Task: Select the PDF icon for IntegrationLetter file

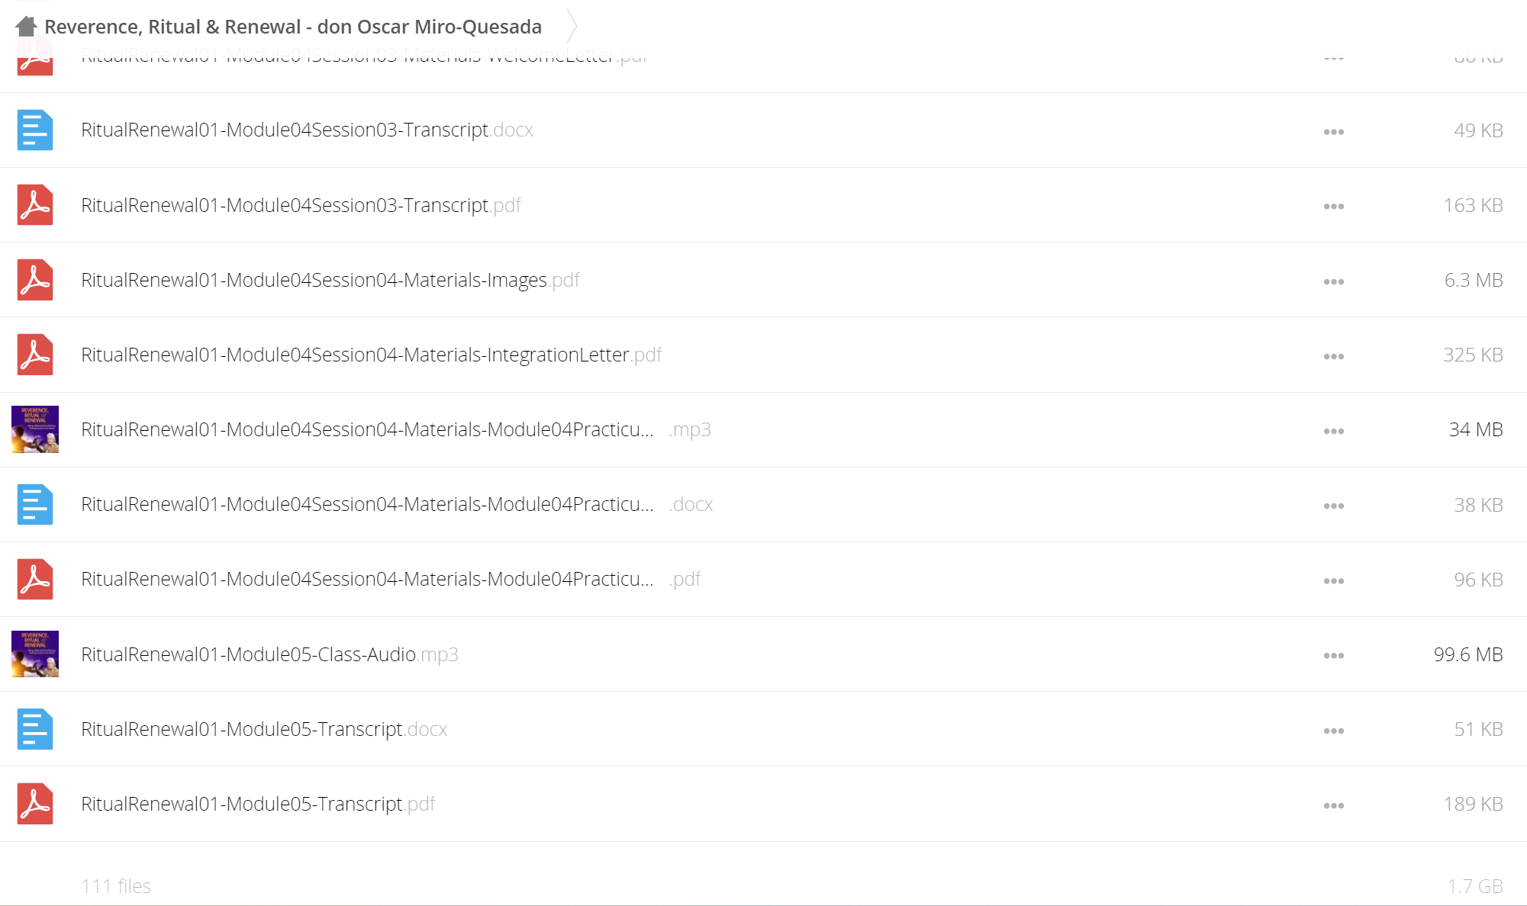Action: (x=35, y=355)
